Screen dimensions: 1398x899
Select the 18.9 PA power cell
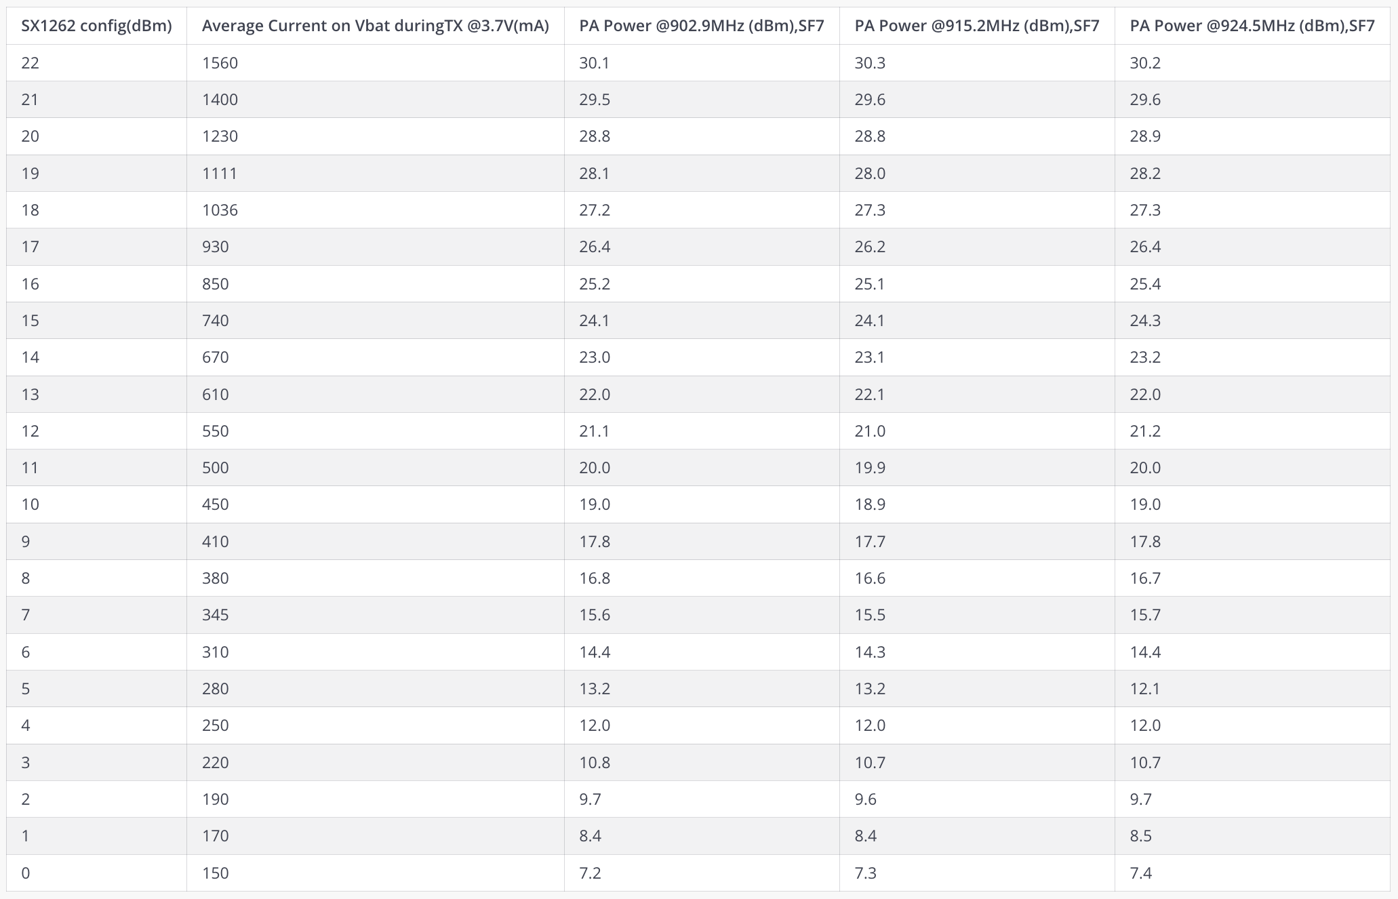point(870,504)
